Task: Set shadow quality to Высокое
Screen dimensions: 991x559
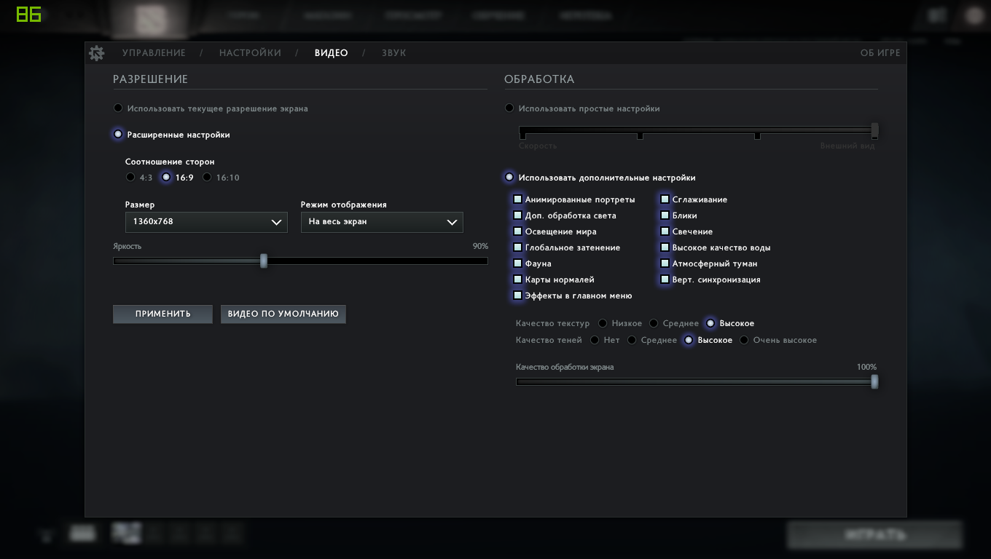Action: [x=689, y=340]
